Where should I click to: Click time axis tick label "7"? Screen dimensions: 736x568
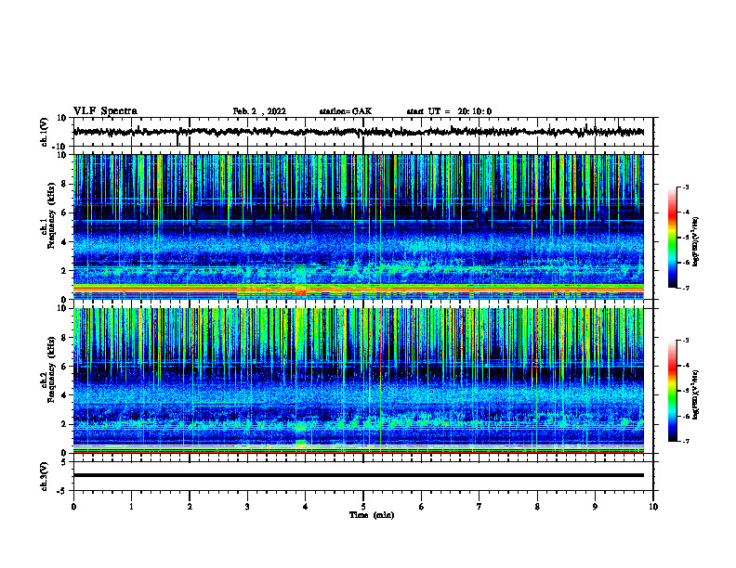click(x=480, y=507)
